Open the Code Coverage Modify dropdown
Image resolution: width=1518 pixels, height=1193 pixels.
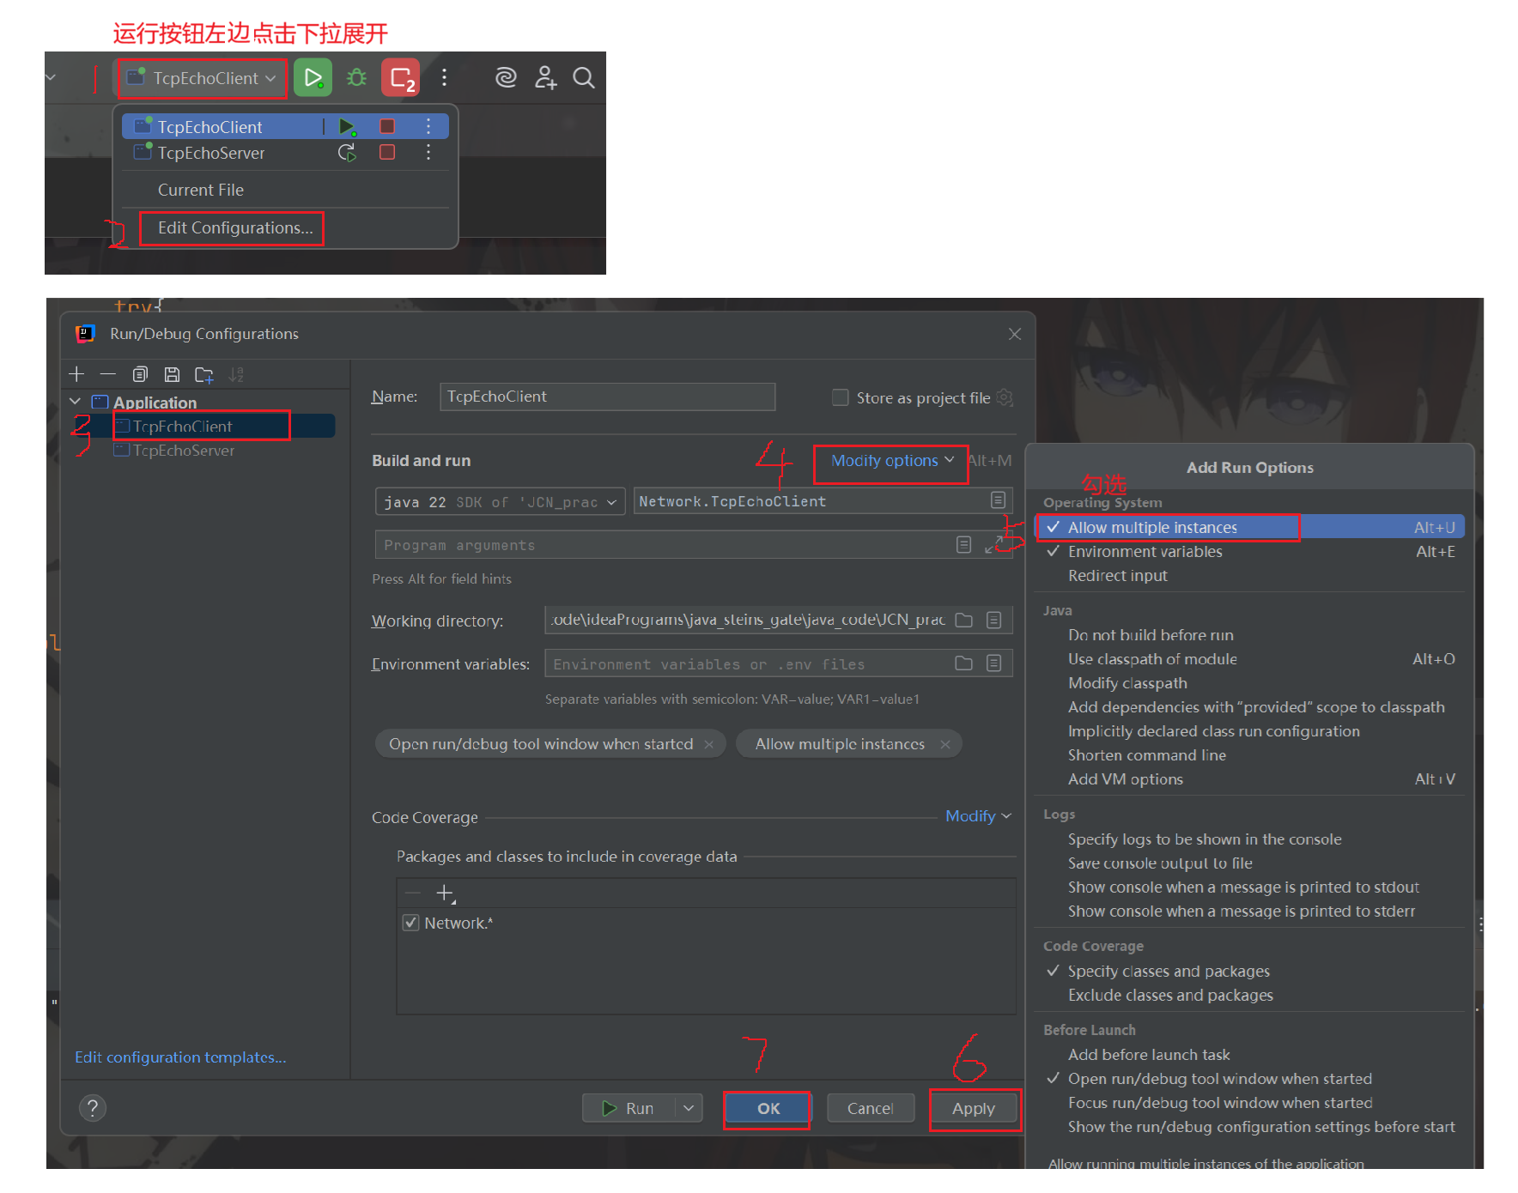pos(978,816)
